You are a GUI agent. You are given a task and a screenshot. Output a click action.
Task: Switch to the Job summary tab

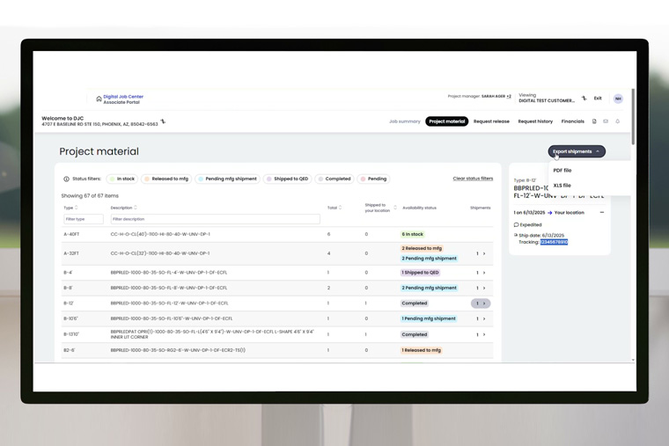404,121
